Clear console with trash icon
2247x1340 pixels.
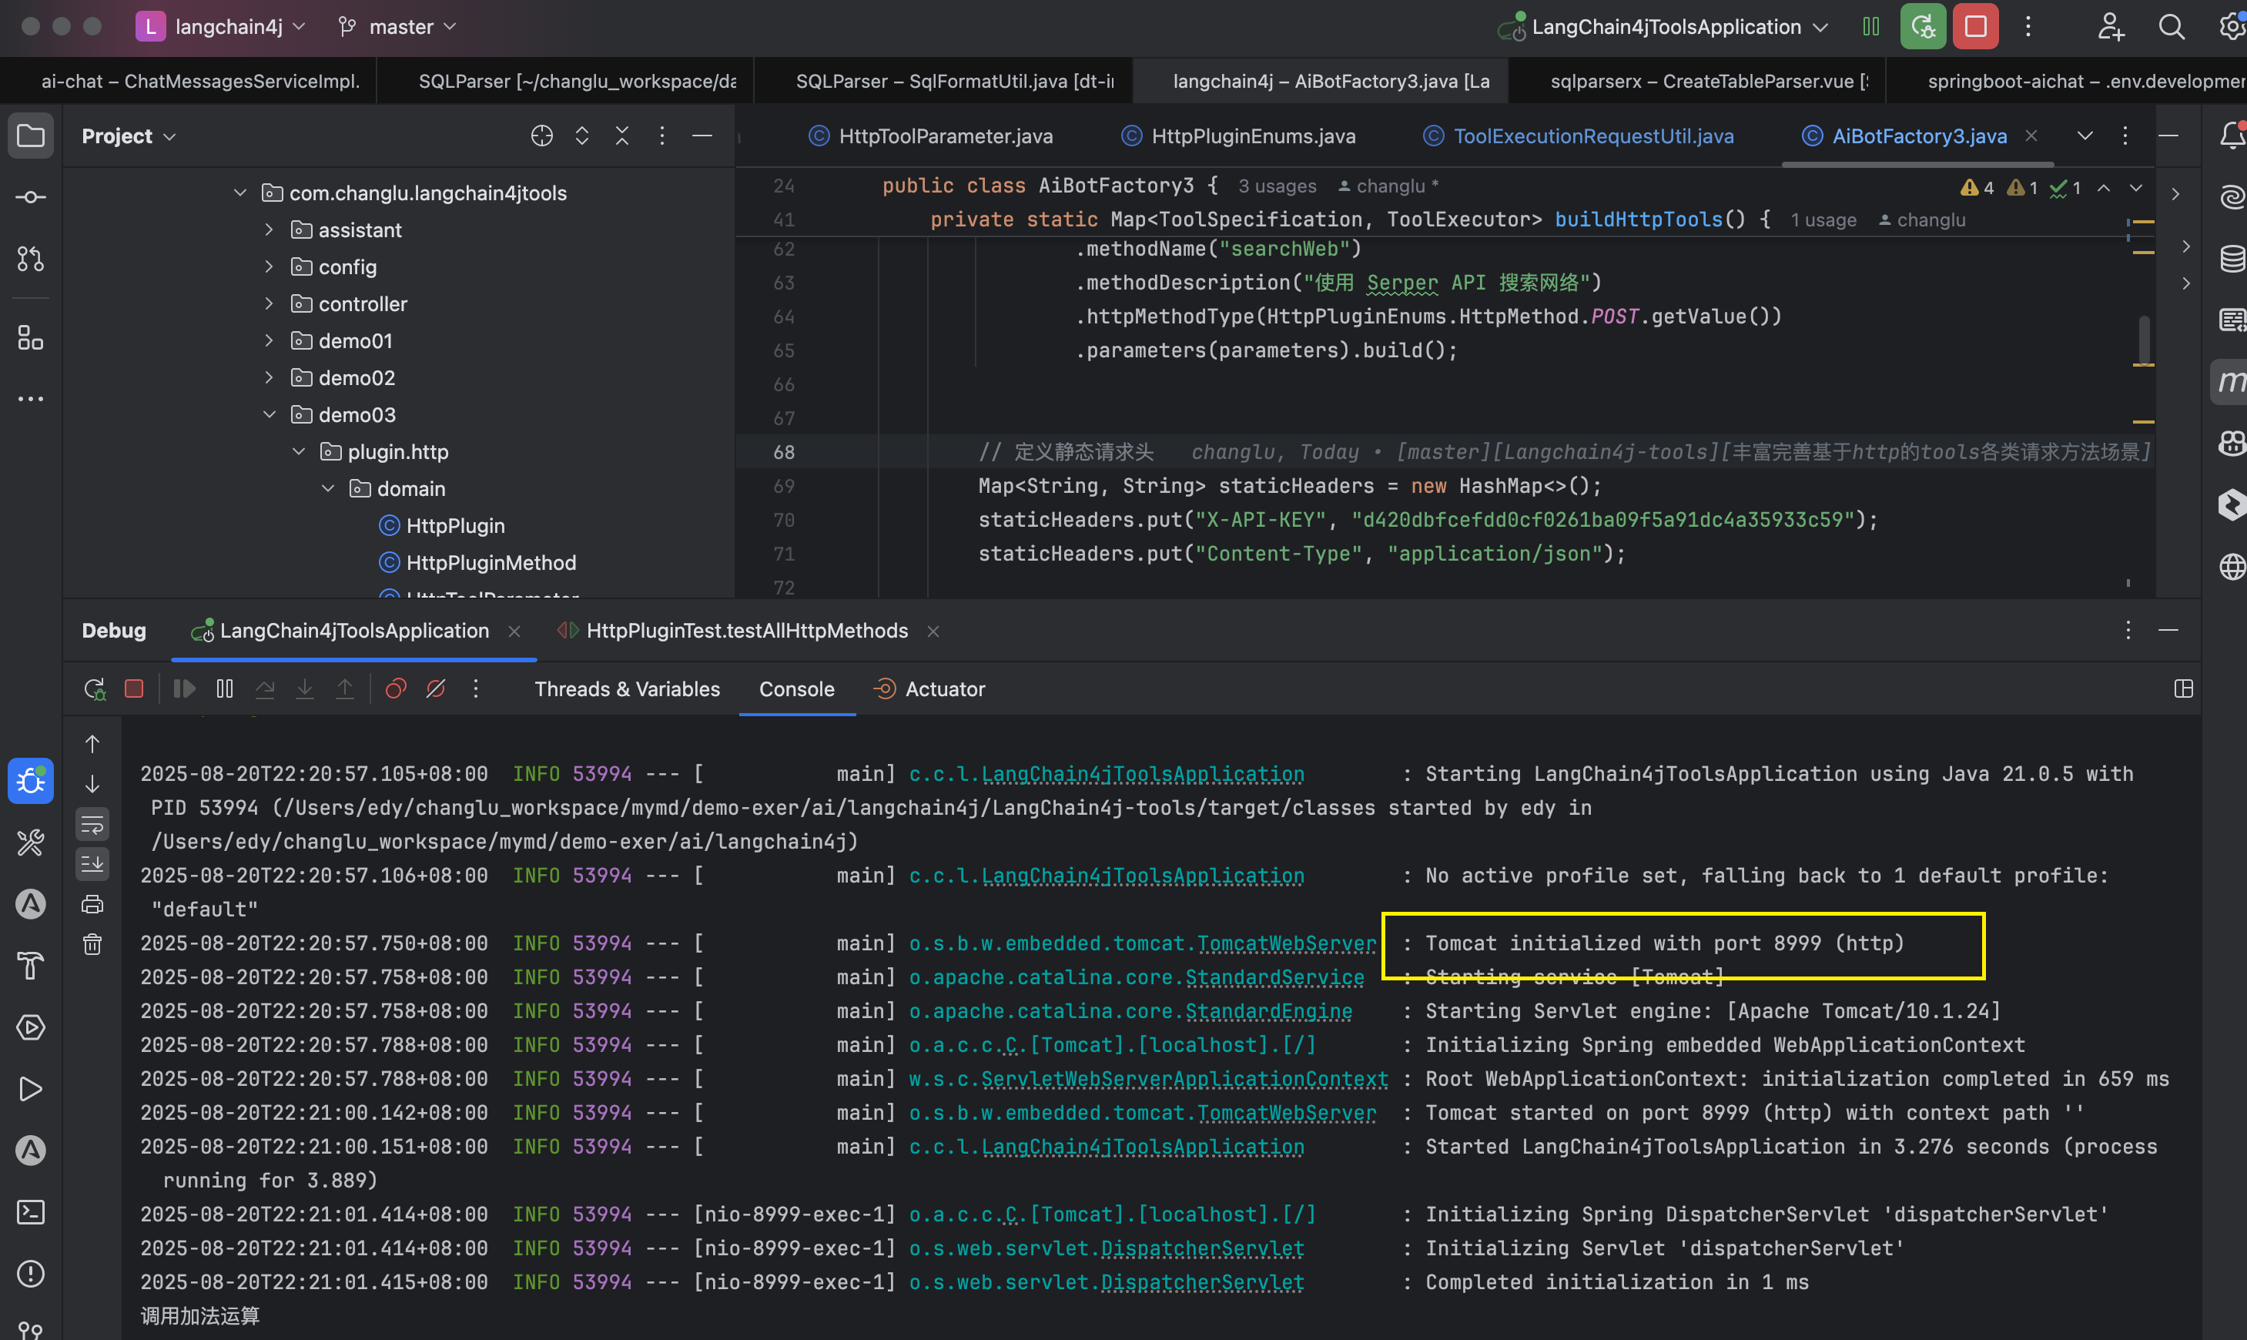click(92, 944)
